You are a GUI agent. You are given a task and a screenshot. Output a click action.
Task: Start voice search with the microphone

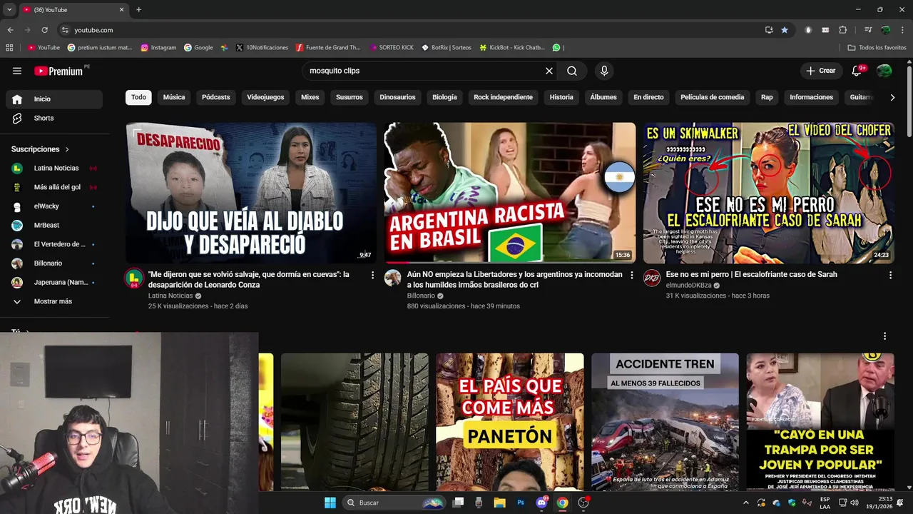click(604, 71)
